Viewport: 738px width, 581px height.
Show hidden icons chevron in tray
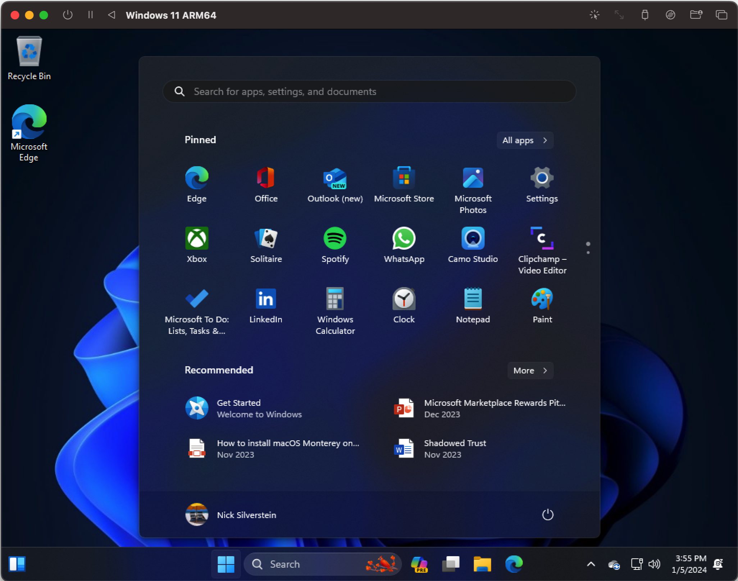(591, 564)
